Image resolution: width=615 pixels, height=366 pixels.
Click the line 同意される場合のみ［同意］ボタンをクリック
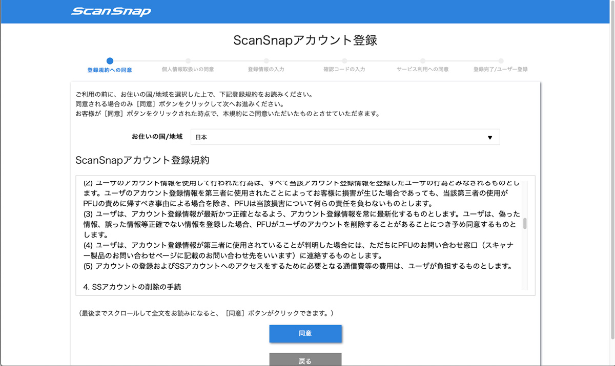click(179, 104)
